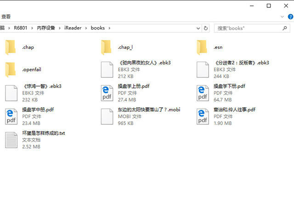This screenshot has width=294, height=221.
Task: Select the 坏蛋是怎样炼成的.txt document icon
Action: [11, 140]
